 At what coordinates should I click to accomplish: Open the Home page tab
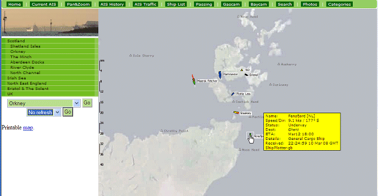click(x=14, y=4)
